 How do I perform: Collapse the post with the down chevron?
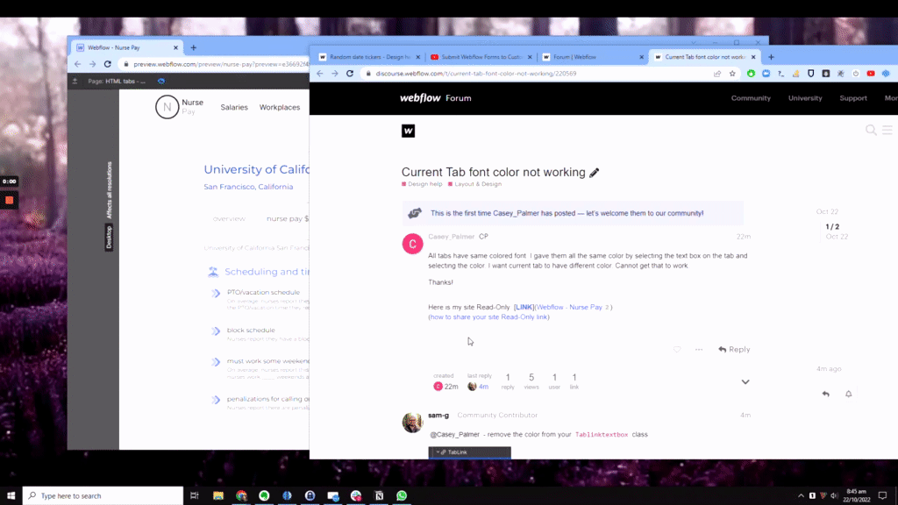tap(745, 381)
